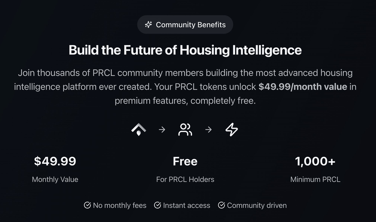Click the No monthly fees text
The height and width of the screenshot is (222, 376).
[120, 206]
